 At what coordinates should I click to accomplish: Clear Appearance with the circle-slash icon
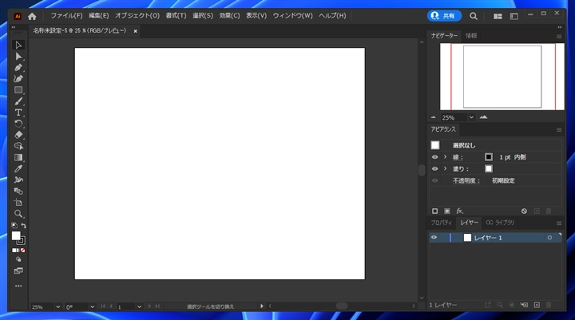click(525, 211)
